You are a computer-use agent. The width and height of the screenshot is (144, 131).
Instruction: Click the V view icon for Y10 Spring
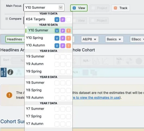tap(57, 38)
